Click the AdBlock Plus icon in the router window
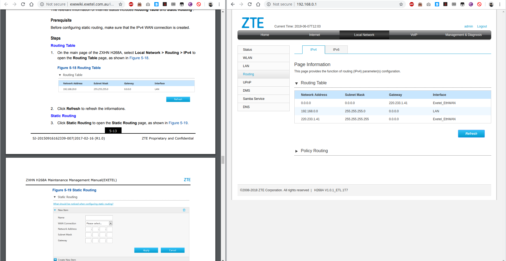Viewport: 506px width, 261px height. (412, 4)
